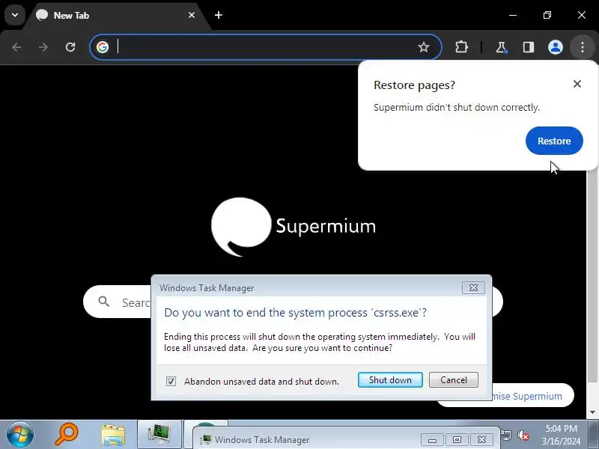Click the Supermium logo
599x449 pixels.
tap(294, 227)
